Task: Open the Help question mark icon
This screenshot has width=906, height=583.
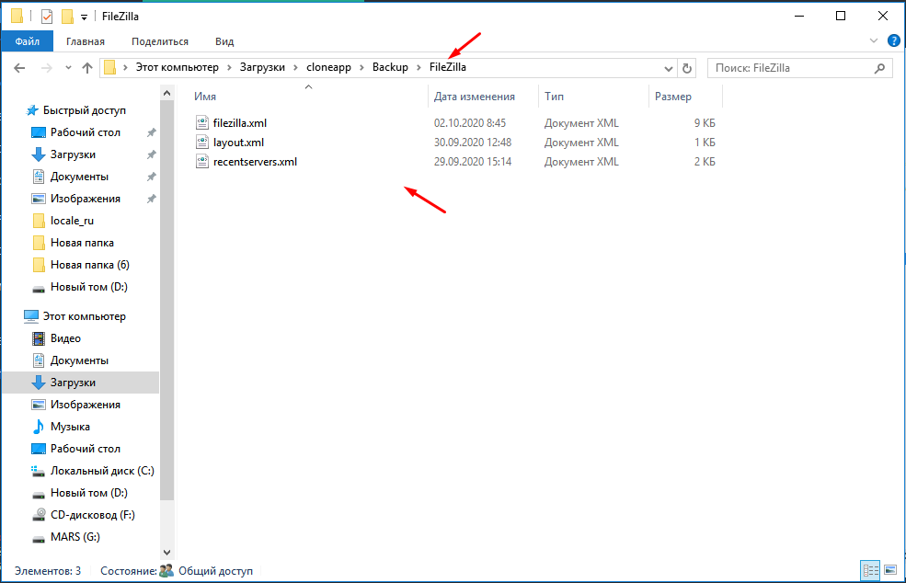Action: 893,41
